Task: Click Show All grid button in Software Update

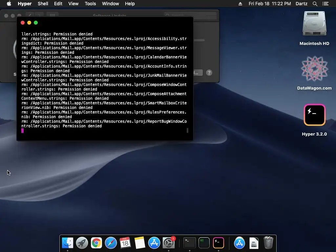Action: (52, 15)
